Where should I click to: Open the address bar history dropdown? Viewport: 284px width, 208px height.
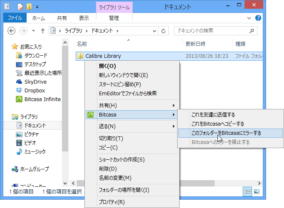(154, 31)
